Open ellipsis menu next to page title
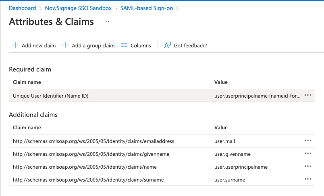 106,22
